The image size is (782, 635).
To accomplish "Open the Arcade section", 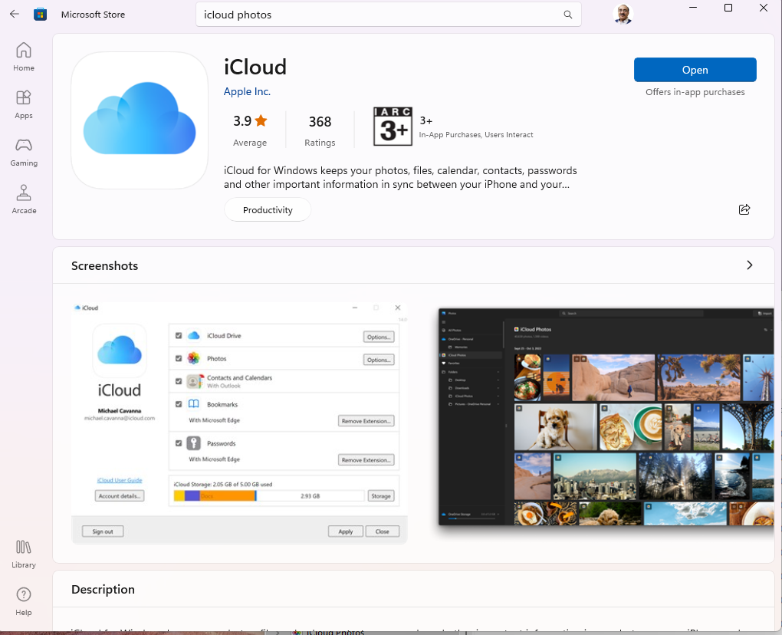I will click(x=24, y=200).
